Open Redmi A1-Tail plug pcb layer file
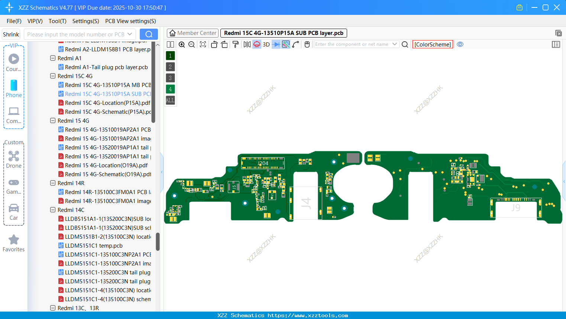566x319 pixels. [106, 67]
